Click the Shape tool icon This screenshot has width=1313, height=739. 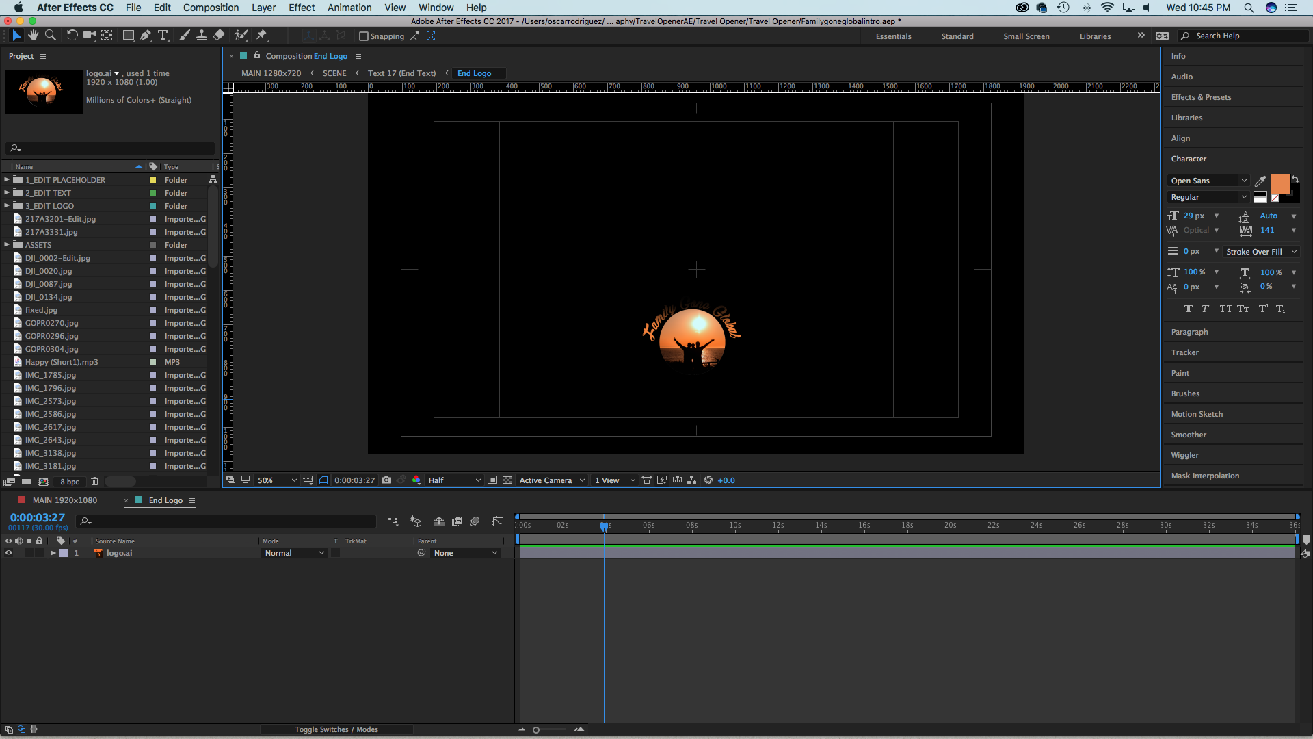point(127,35)
